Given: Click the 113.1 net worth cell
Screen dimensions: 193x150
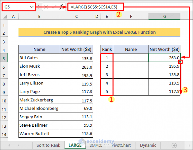Looking at the screenshot, I should click(76, 117).
